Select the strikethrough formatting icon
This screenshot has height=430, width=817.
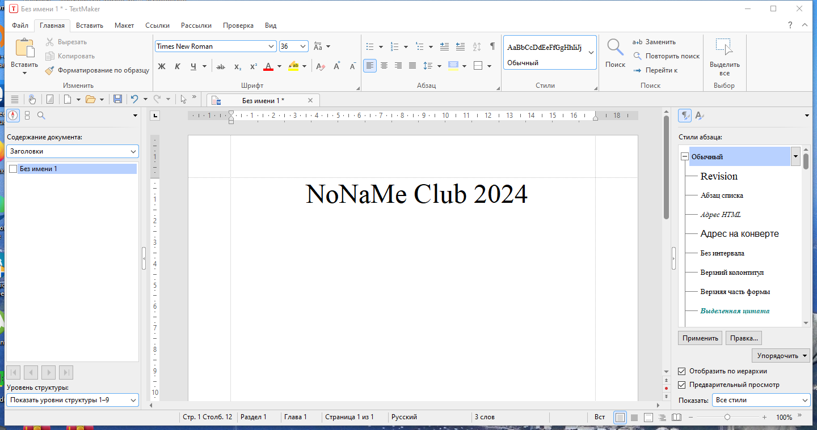coord(221,66)
